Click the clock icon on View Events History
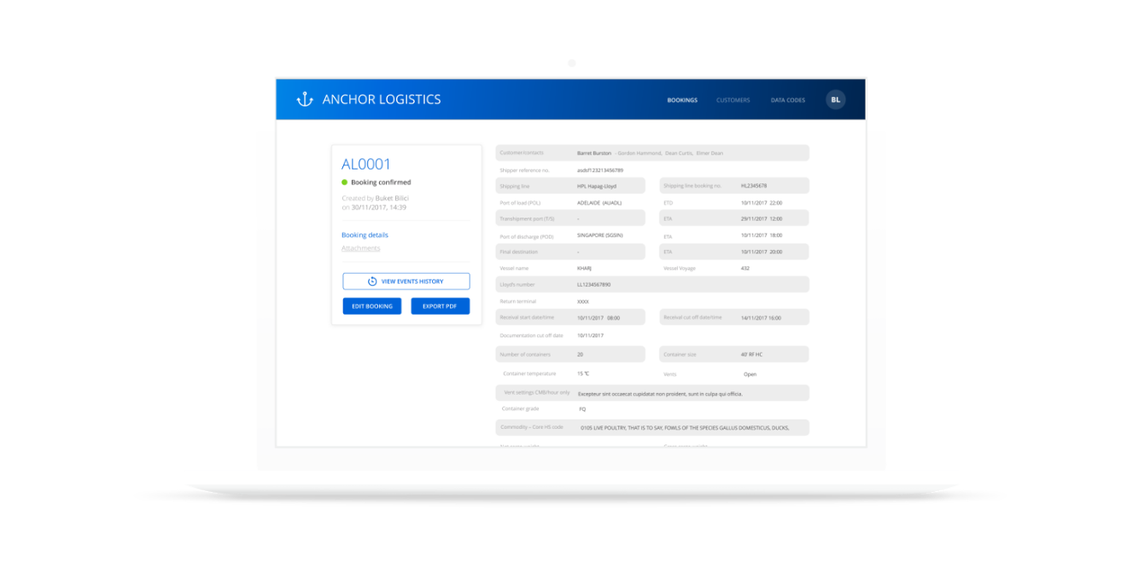This screenshot has width=1144, height=568. [371, 281]
